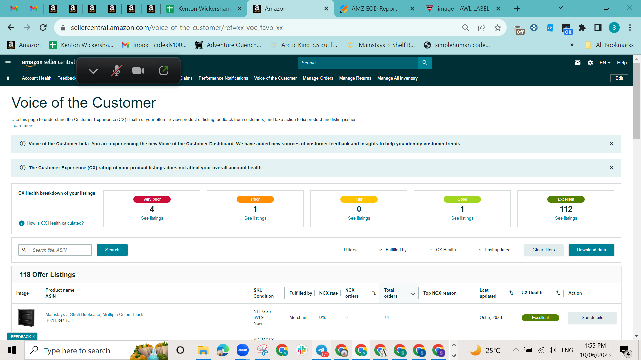Dismiss the Voice of the Customer beta banner
641x360 pixels.
click(611, 144)
